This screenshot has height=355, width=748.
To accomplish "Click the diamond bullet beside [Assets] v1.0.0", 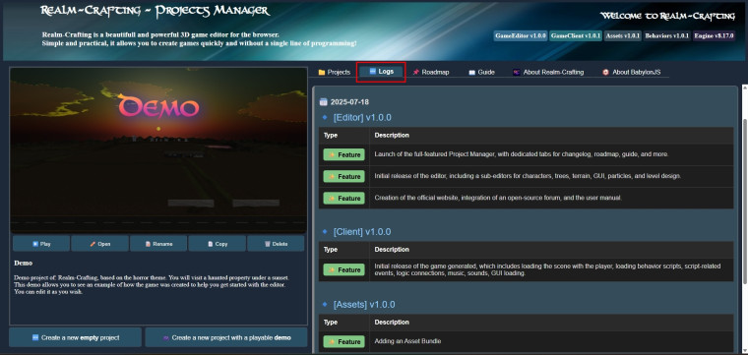I will click(x=325, y=304).
